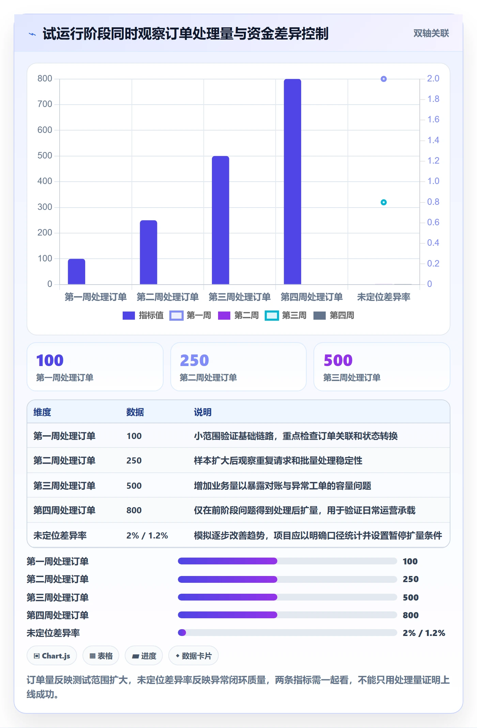Click the x-axis label 第四周处理订单

[x=311, y=297]
